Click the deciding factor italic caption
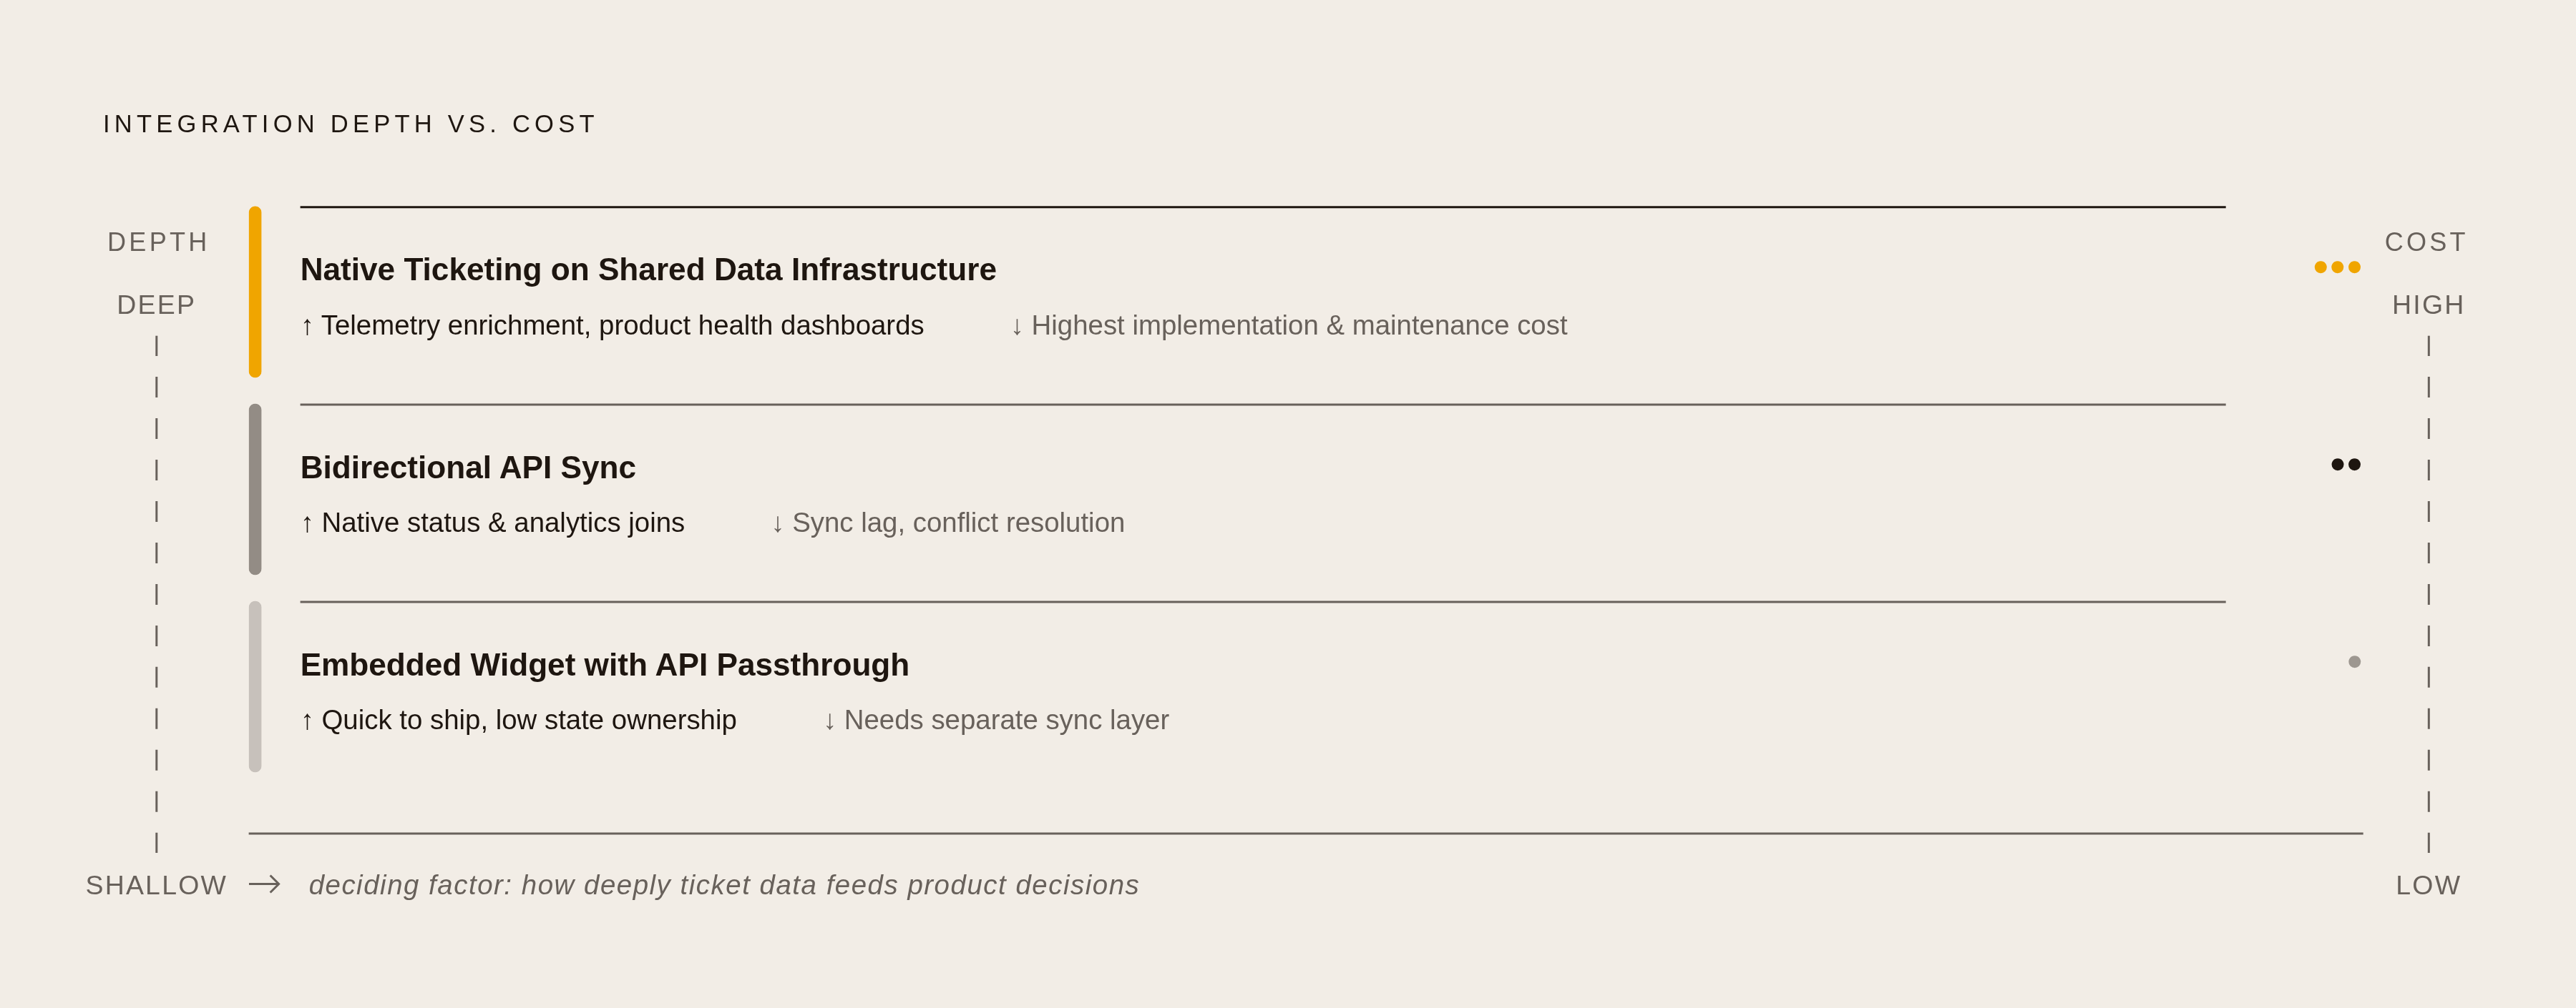This screenshot has width=2576, height=1008. pyautogui.click(x=724, y=885)
